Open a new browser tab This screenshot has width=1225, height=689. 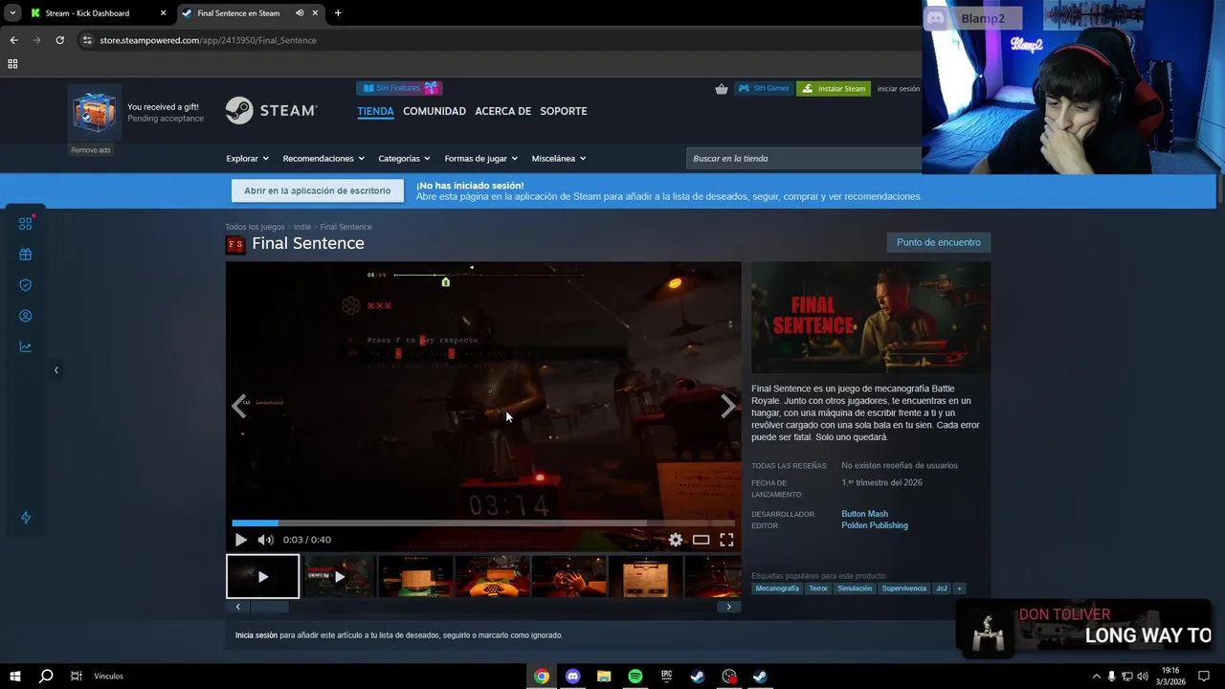pos(338,13)
